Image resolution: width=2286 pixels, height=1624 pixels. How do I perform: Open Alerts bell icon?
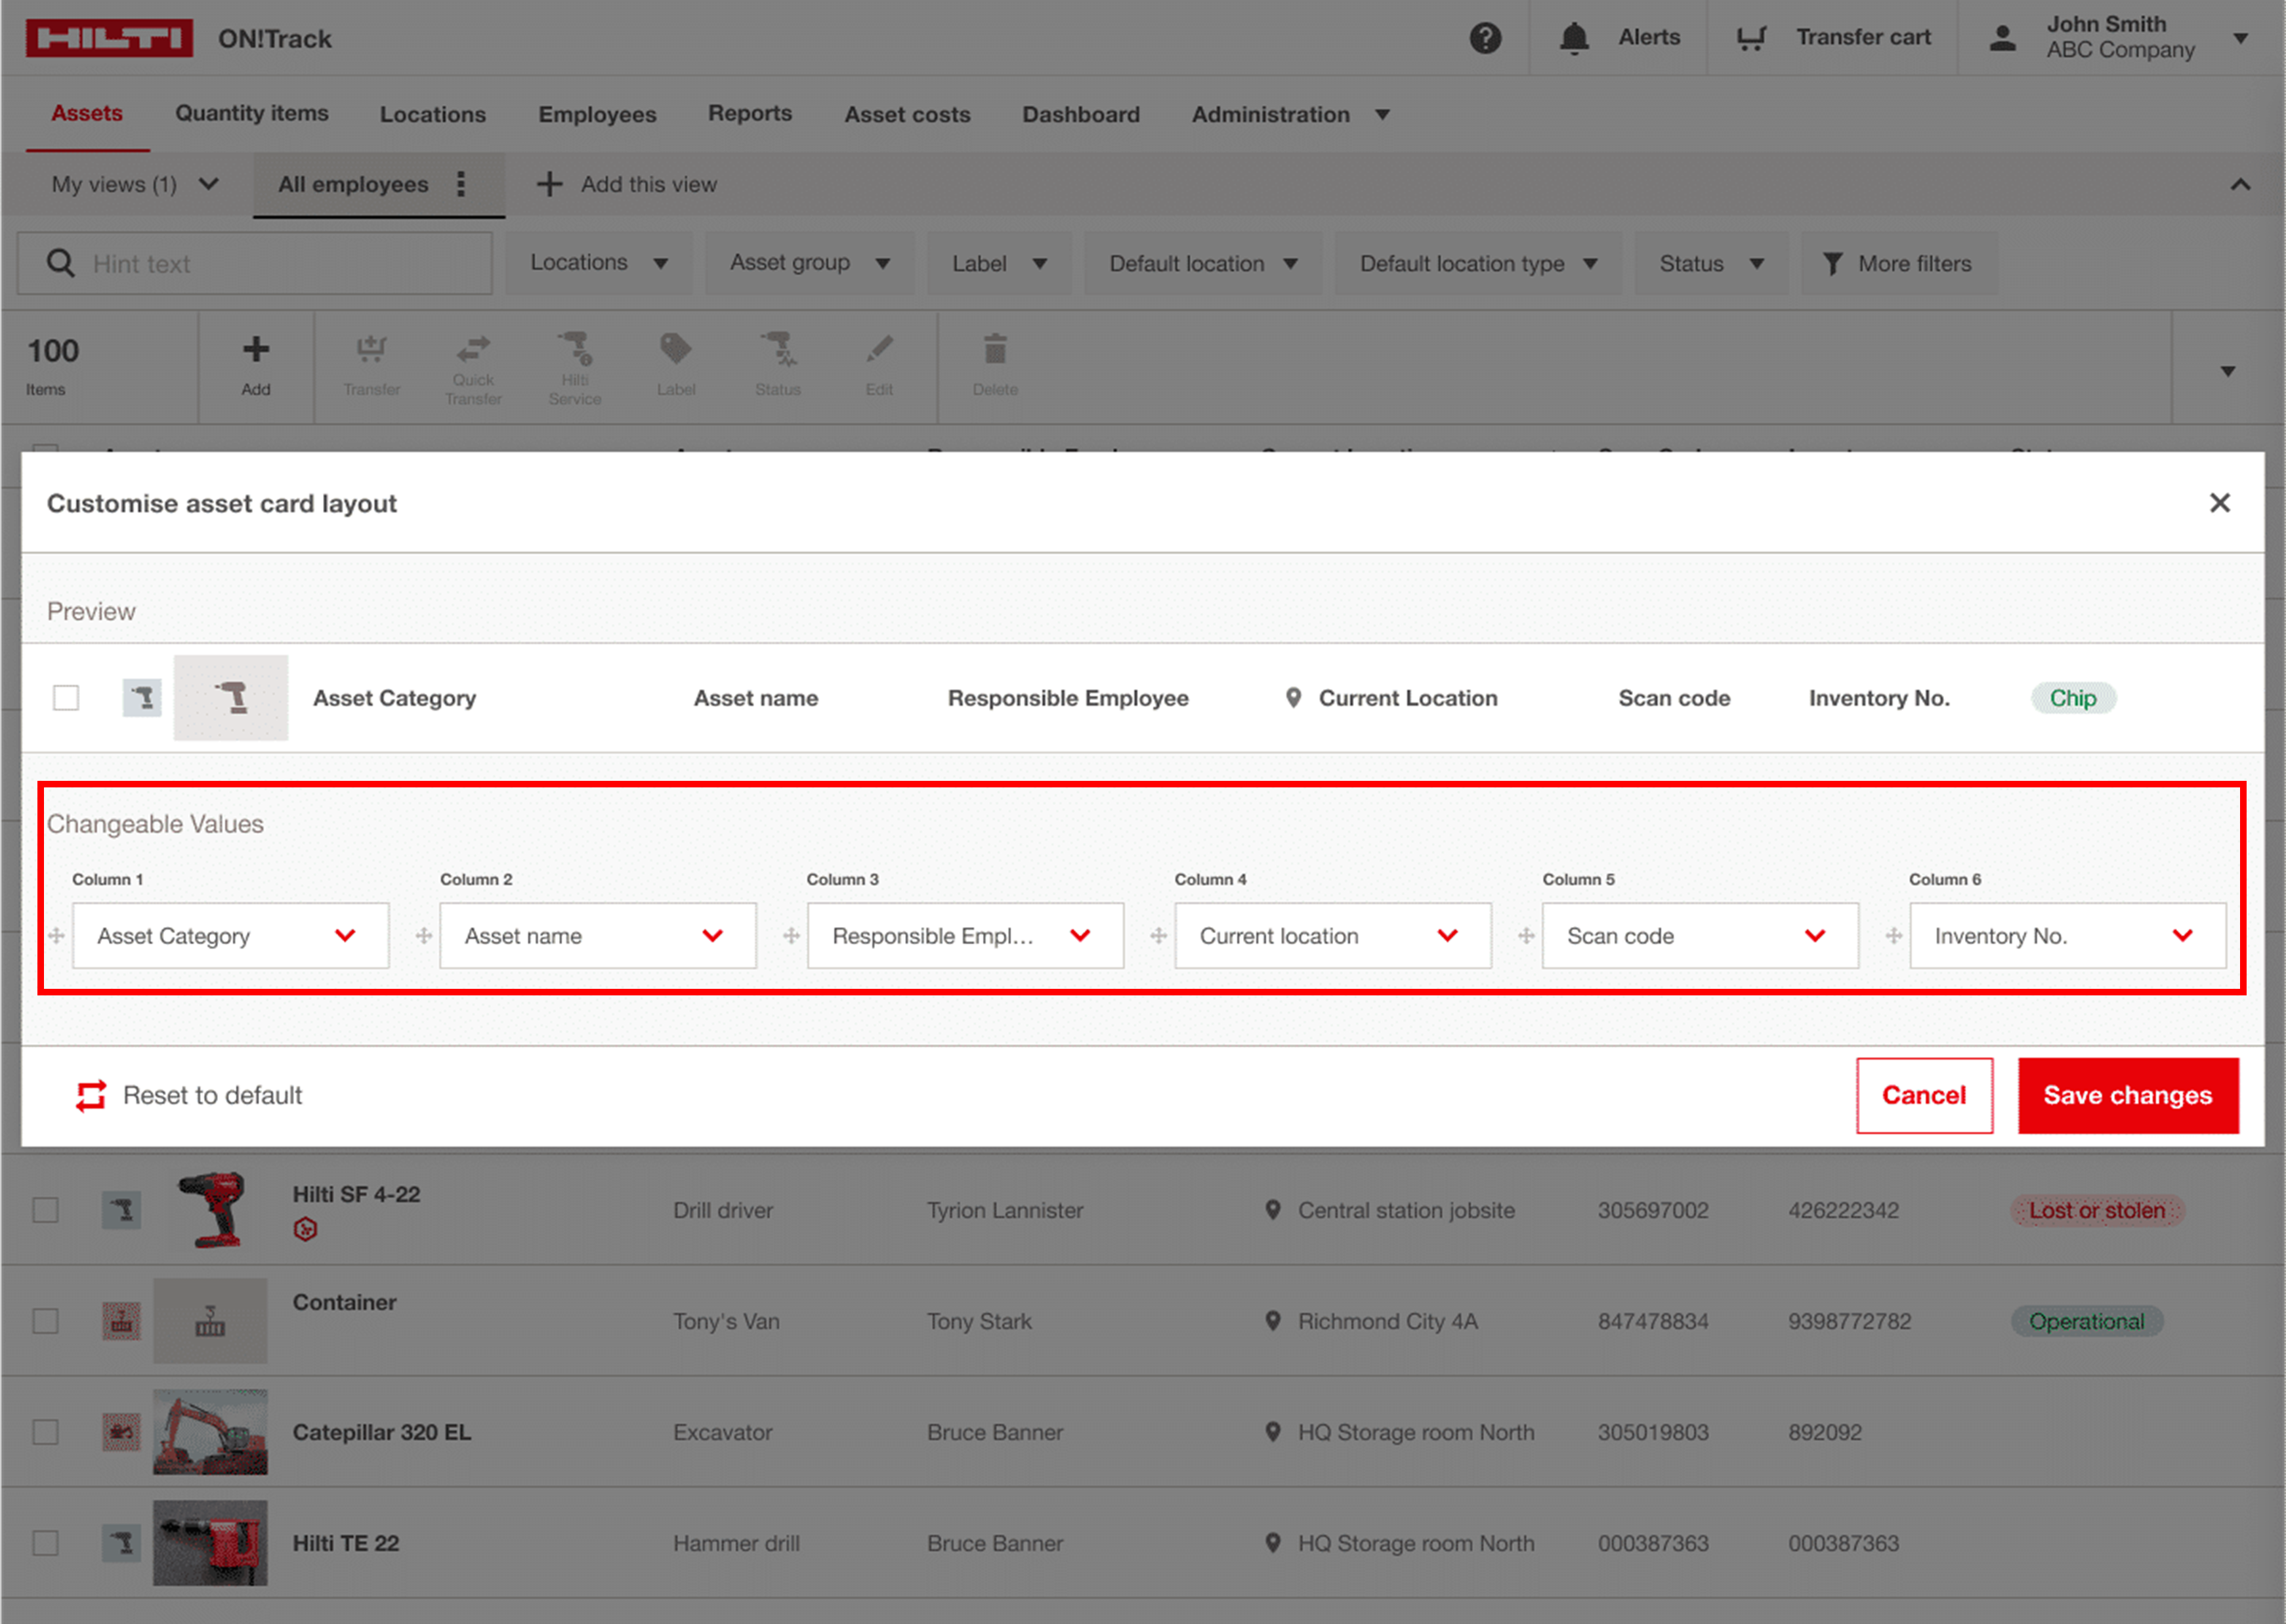pos(1574,38)
